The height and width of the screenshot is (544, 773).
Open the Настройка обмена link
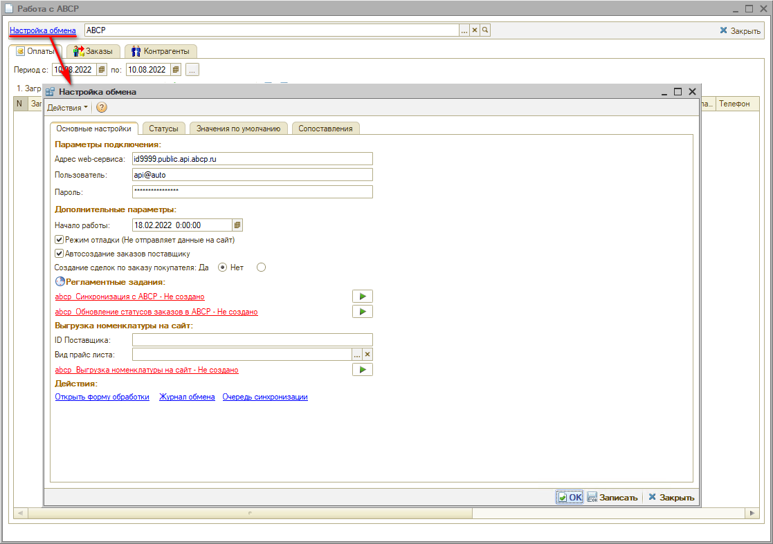pyautogui.click(x=43, y=30)
